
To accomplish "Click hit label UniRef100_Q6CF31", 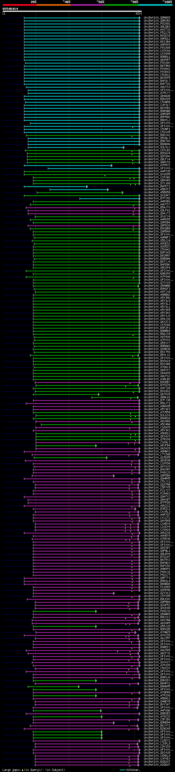I will pyautogui.click(x=157, y=653).
